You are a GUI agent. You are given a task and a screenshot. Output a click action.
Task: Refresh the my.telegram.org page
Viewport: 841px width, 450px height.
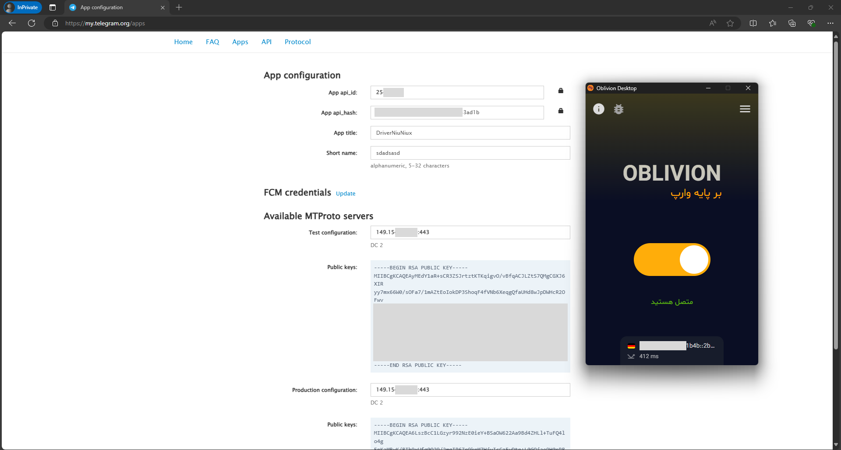(x=32, y=23)
